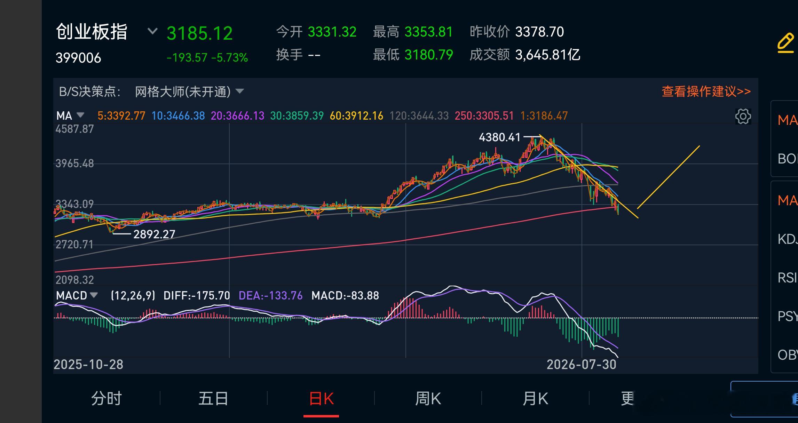
Task: Open the MACD indicator dropdown arrow
Action: point(94,295)
